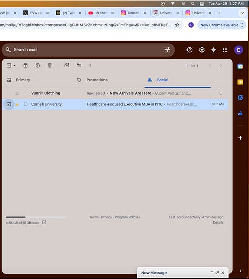The image size is (249, 279).
Task: Open Google Contacts side panel icon
Action: [240, 113]
